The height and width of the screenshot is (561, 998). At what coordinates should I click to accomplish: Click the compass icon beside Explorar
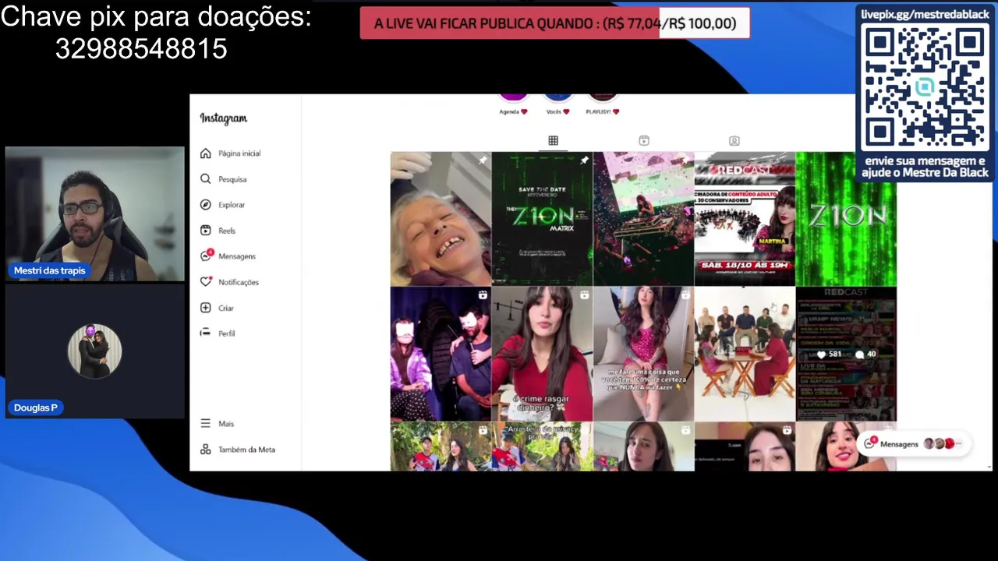tap(205, 205)
